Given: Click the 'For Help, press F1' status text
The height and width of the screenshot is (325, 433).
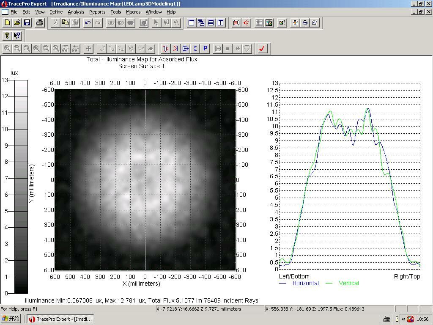Looking at the screenshot, I should 19,309.
